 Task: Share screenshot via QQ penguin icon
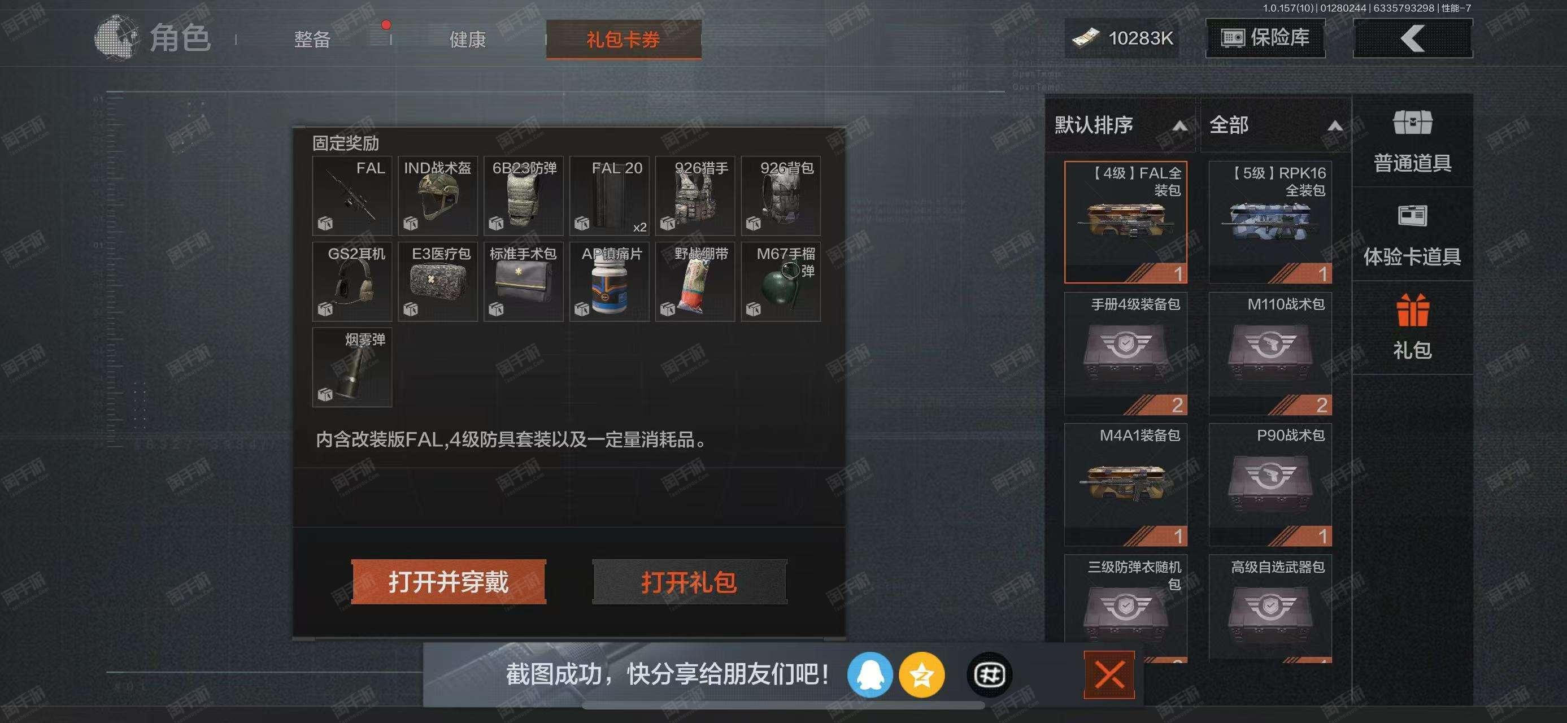[870, 674]
